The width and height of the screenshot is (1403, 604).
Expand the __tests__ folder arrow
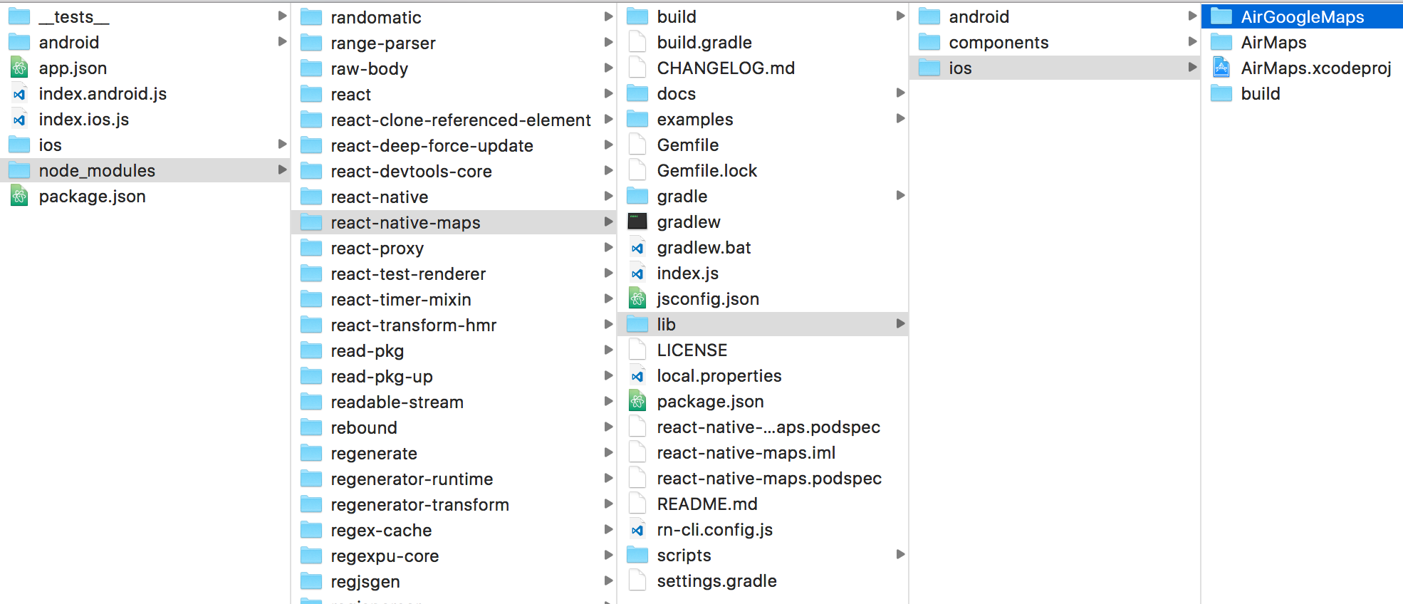[282, 16]
